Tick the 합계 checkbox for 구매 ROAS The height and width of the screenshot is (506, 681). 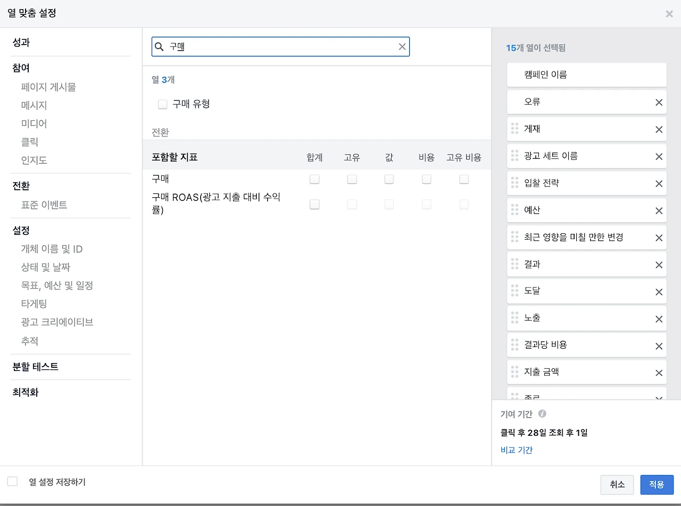[314, 204]
